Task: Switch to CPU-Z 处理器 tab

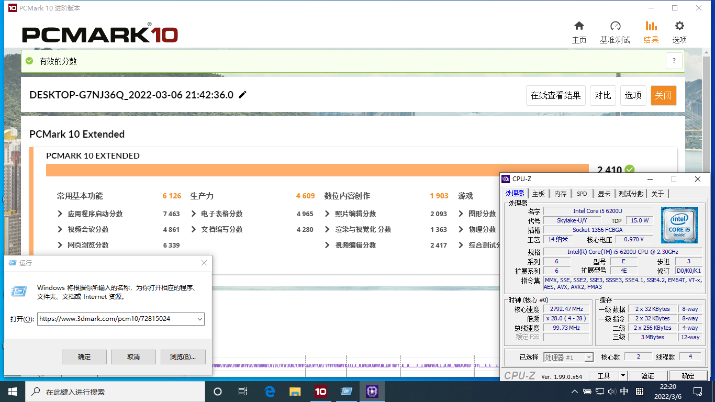Action: pos(515,193)
